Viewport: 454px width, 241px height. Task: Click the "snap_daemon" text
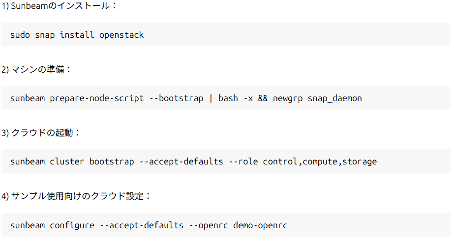tap(334, 98)
